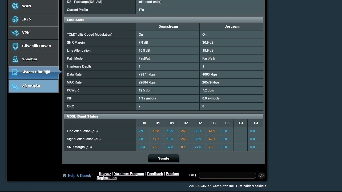Viewport: 342px width, 192px height.
Task: Click the Yönetim person icon
Action: tap(15, 59)
